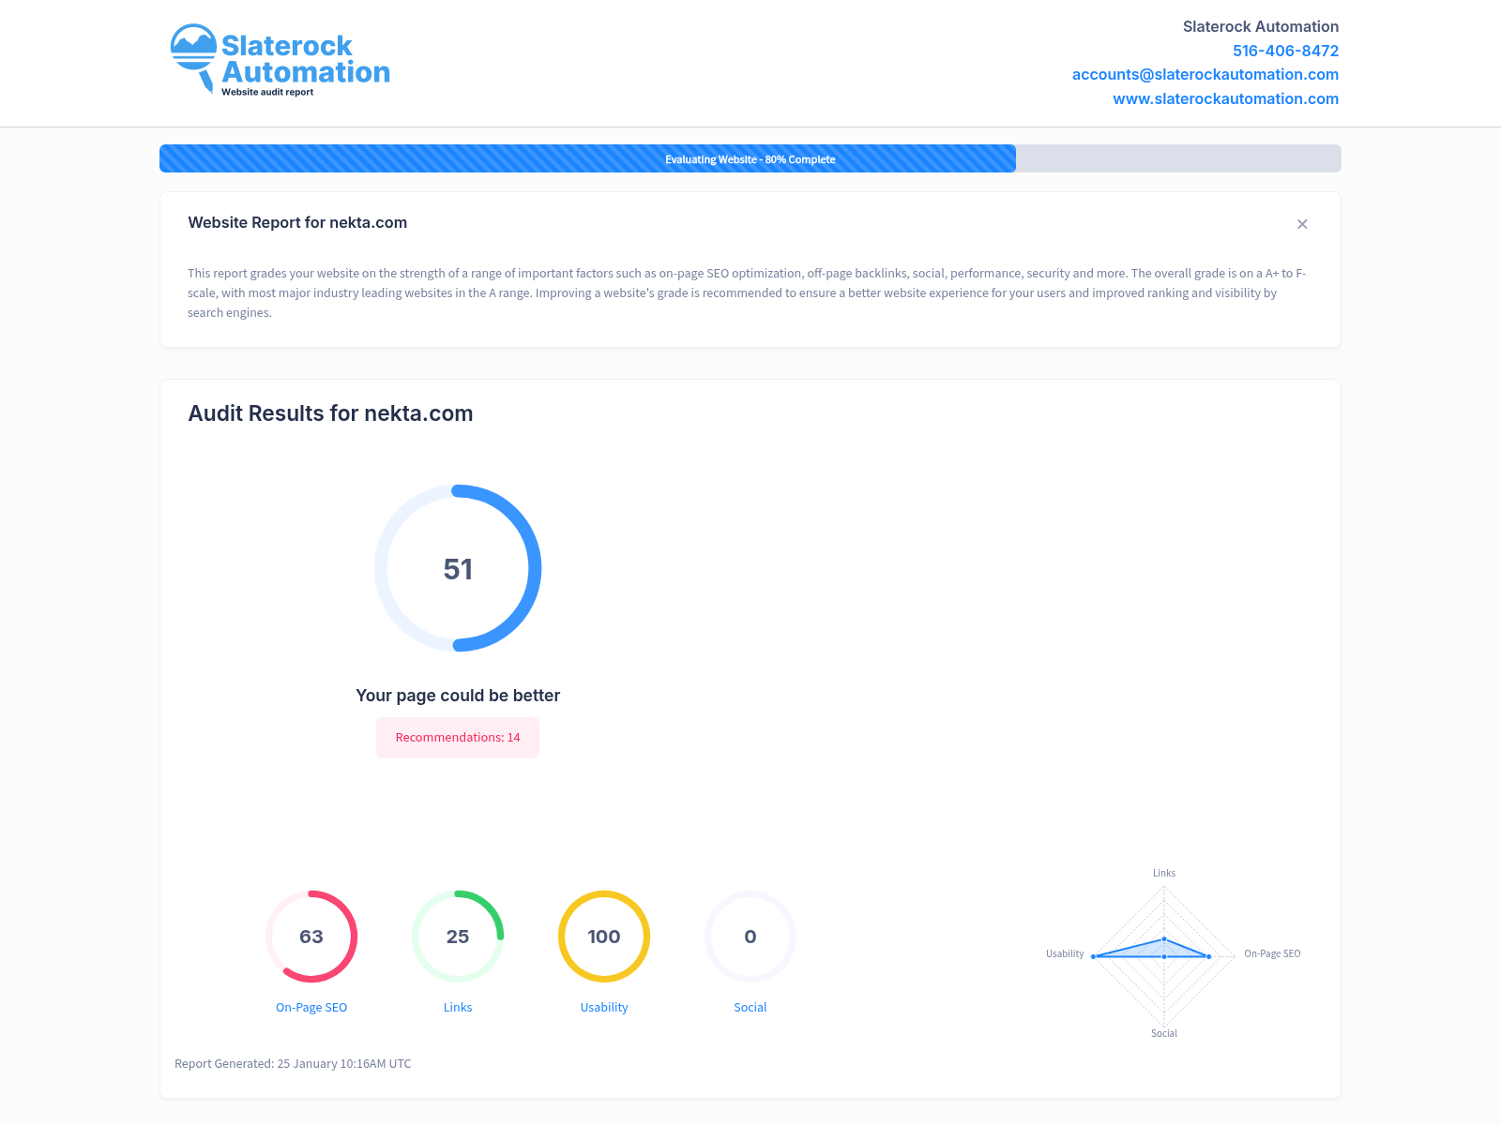Click the Usability score 100 ring
The width and height of the screenshot is (1501, 1125).
coord(604,937)
